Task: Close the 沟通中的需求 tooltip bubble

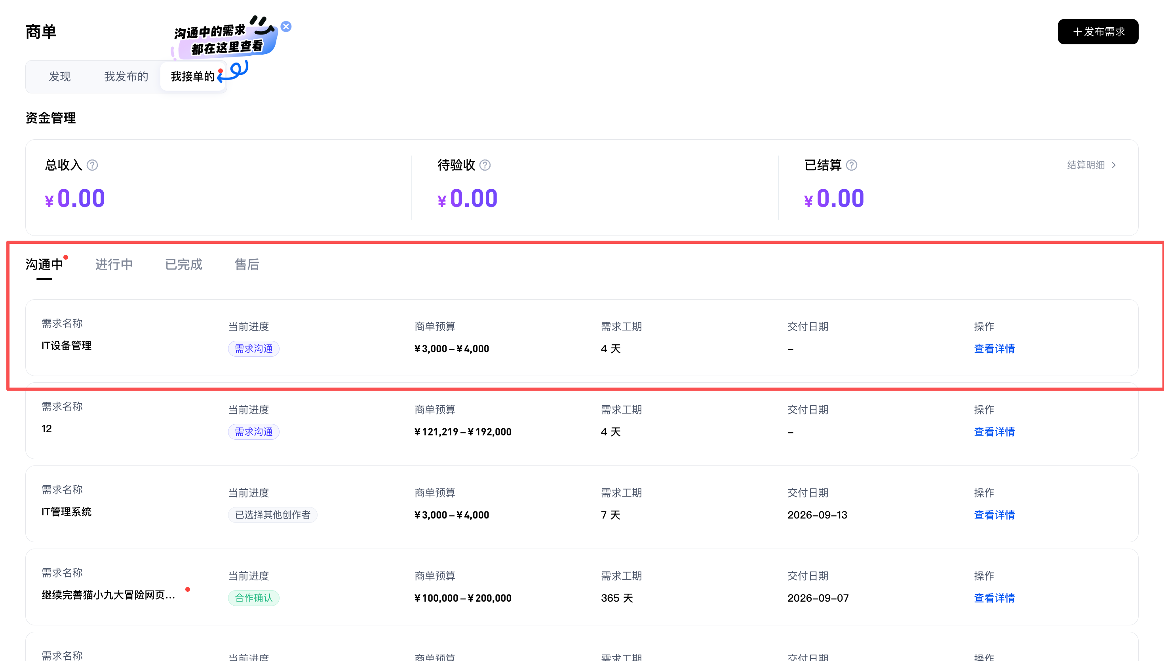Action: pos(286,27)
